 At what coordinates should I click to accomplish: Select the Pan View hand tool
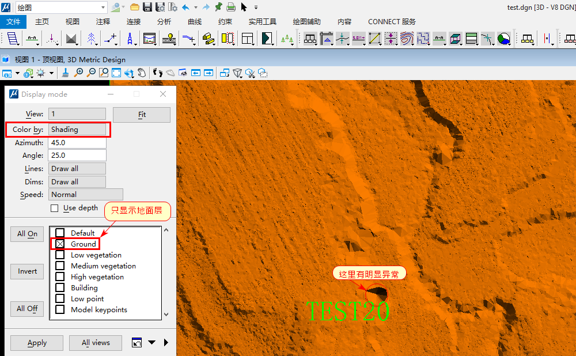click(x=142, y=73)
